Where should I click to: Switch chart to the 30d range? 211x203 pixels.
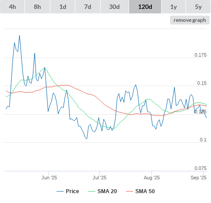pyautogui.click(x=114, y=7)
